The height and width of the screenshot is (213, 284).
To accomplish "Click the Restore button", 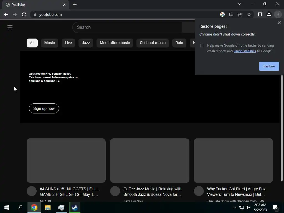I will coord(269,66).
